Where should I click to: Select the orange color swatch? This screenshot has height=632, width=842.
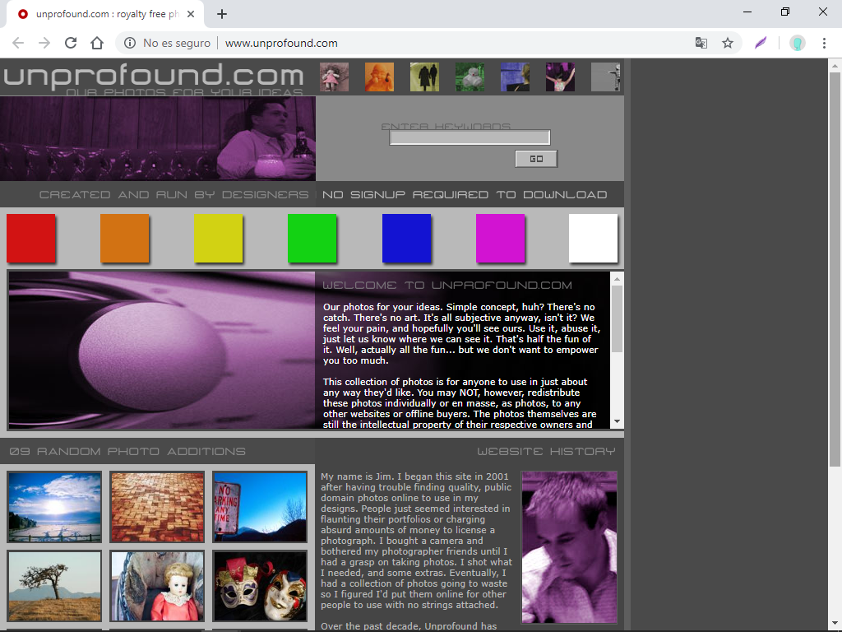[125, 238]
